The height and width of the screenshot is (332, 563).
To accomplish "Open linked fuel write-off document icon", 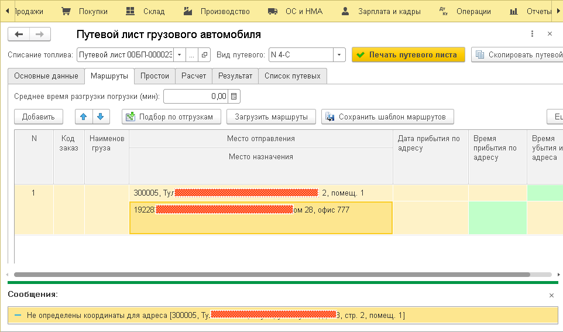I will (x=204, y=55).
